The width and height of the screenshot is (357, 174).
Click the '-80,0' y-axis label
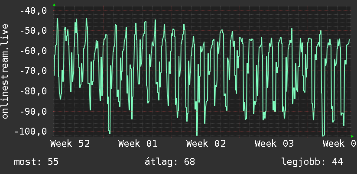click(x=33, y=91)
